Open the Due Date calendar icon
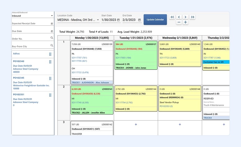This screenshot has width=241, height=147. point(52,31)
